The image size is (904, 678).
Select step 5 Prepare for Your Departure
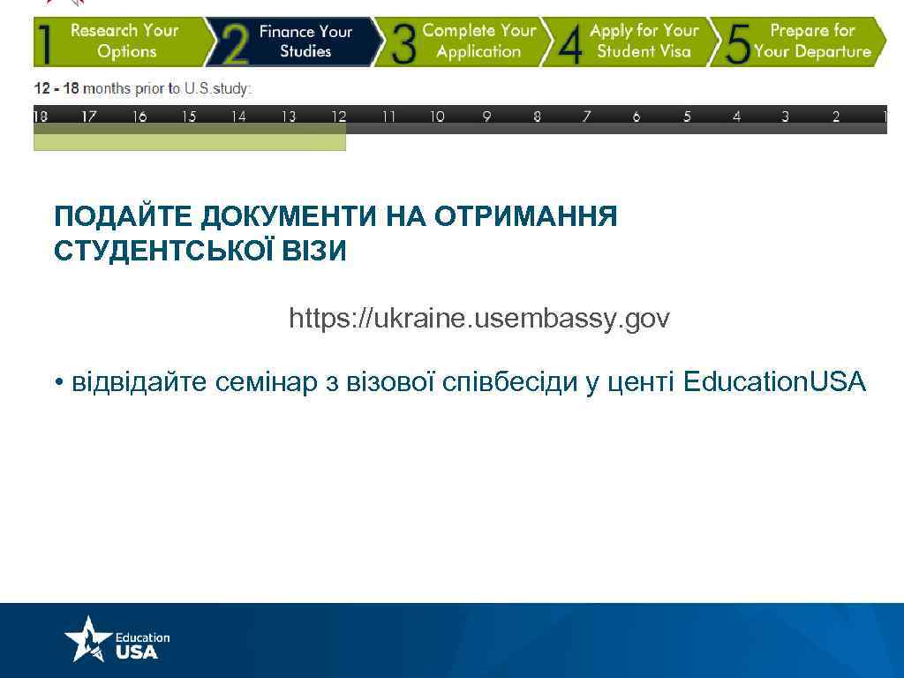coord(798,41)
